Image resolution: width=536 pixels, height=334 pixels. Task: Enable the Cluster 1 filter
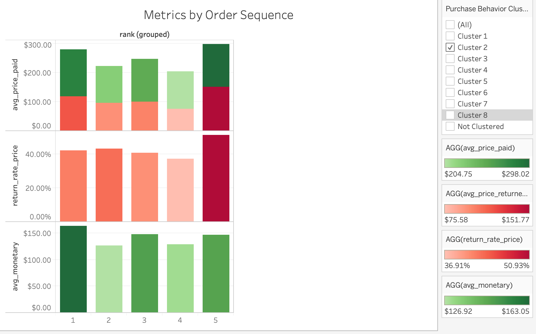pyautogui.click(x=450, y=36)
